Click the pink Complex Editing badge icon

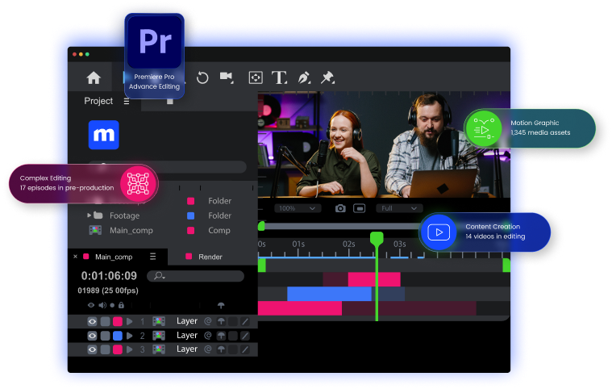[x=138, y=183]
